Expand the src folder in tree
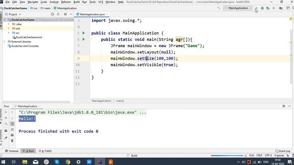294x165 pixels. [x=8, y=33]
